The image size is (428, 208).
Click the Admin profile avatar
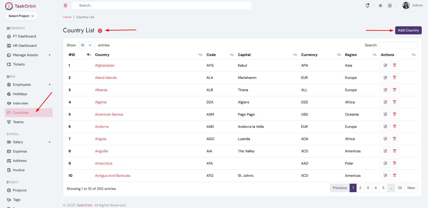pyautogui.click(x=406, y=5)
